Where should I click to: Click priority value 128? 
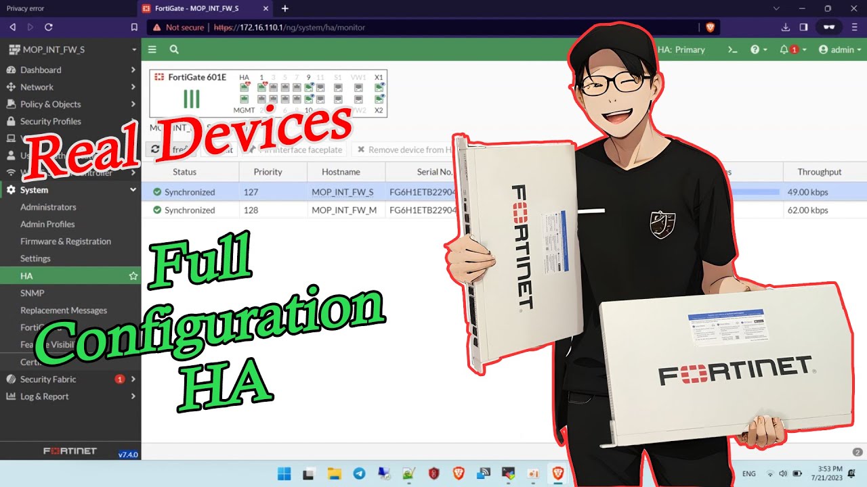251,210
